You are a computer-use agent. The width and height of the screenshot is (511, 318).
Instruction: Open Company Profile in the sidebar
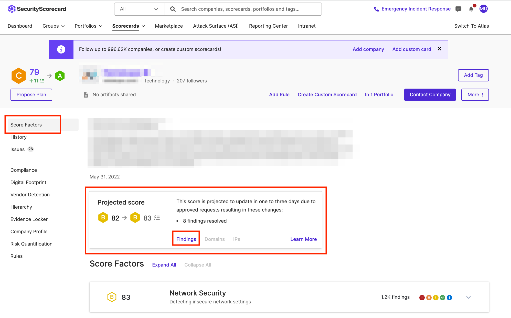click(x=29, y=231)
